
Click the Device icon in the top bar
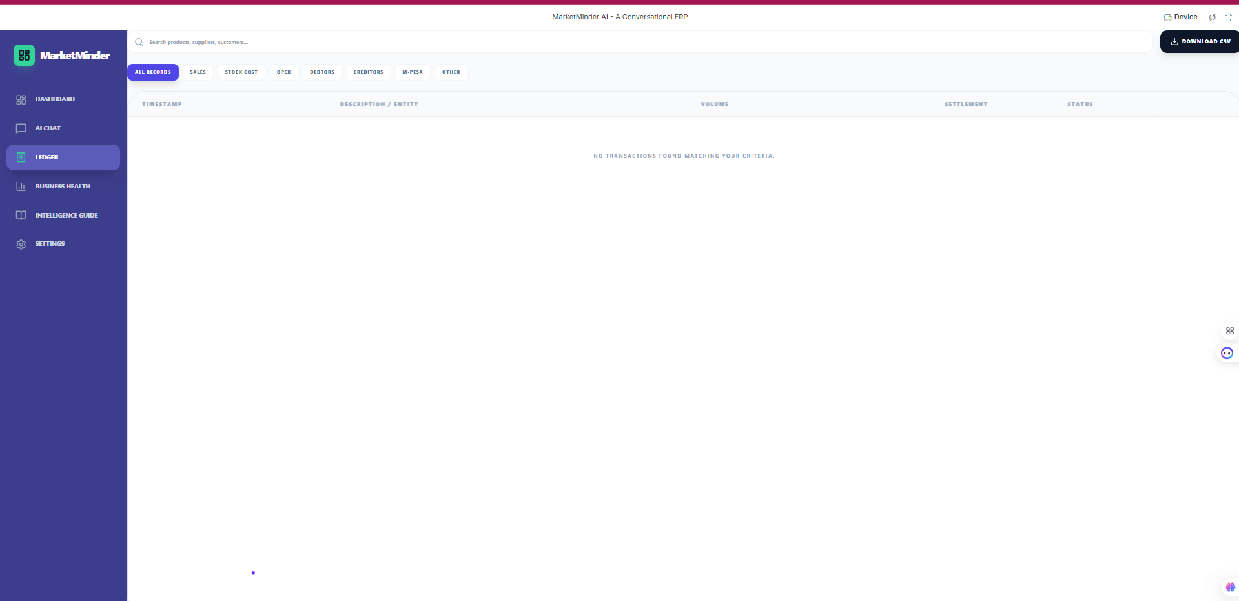tap(1167, 17)
